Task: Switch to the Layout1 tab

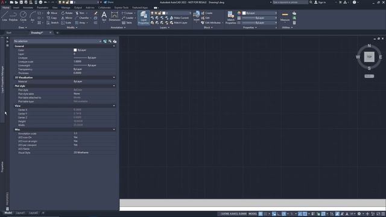Action: coord(21,213)
